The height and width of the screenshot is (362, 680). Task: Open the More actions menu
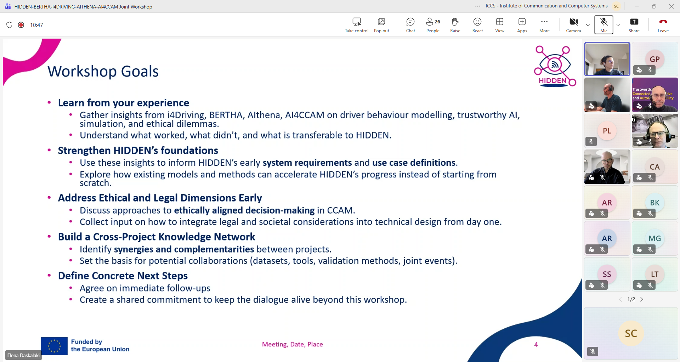pos(544,25)
